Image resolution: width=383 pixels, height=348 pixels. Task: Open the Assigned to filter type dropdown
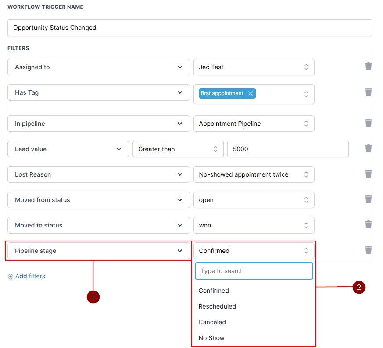pos(98,67)
